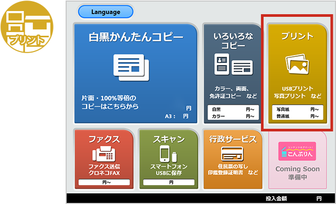Tap the USBプリント 写真プリント など text
The image size is (336, 205).
pyautogui.click(x=298, y=92)
